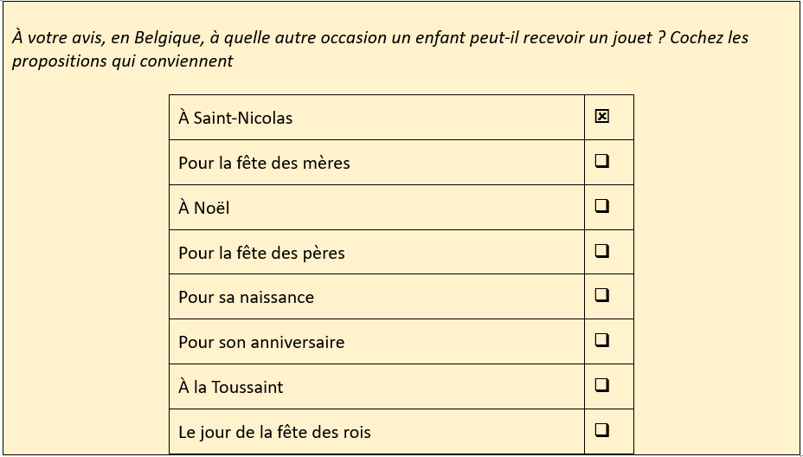The image size is (803, 457).
Task: Click the Pour son anniversaire text
Action: (x=261, y=342)
